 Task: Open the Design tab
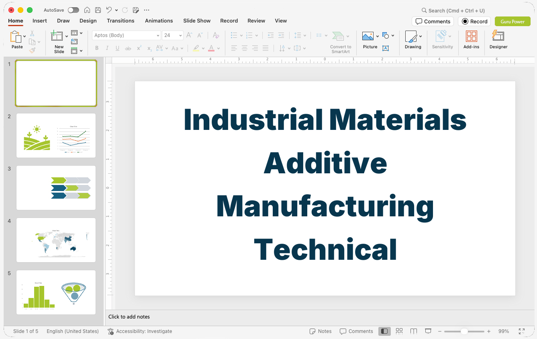point(88,21)
